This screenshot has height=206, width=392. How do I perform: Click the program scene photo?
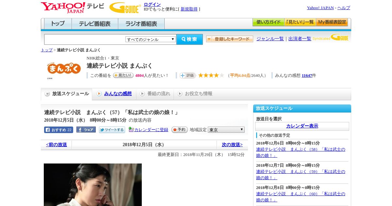click(93, 185)
